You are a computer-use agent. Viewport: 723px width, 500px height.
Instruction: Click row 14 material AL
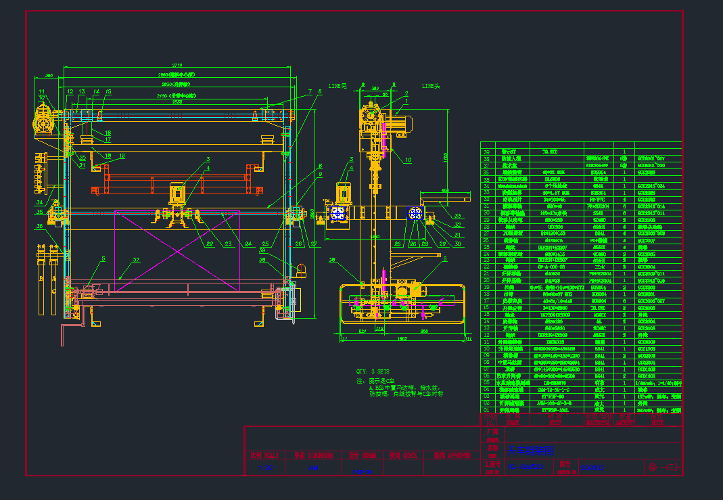pos(599,321)
